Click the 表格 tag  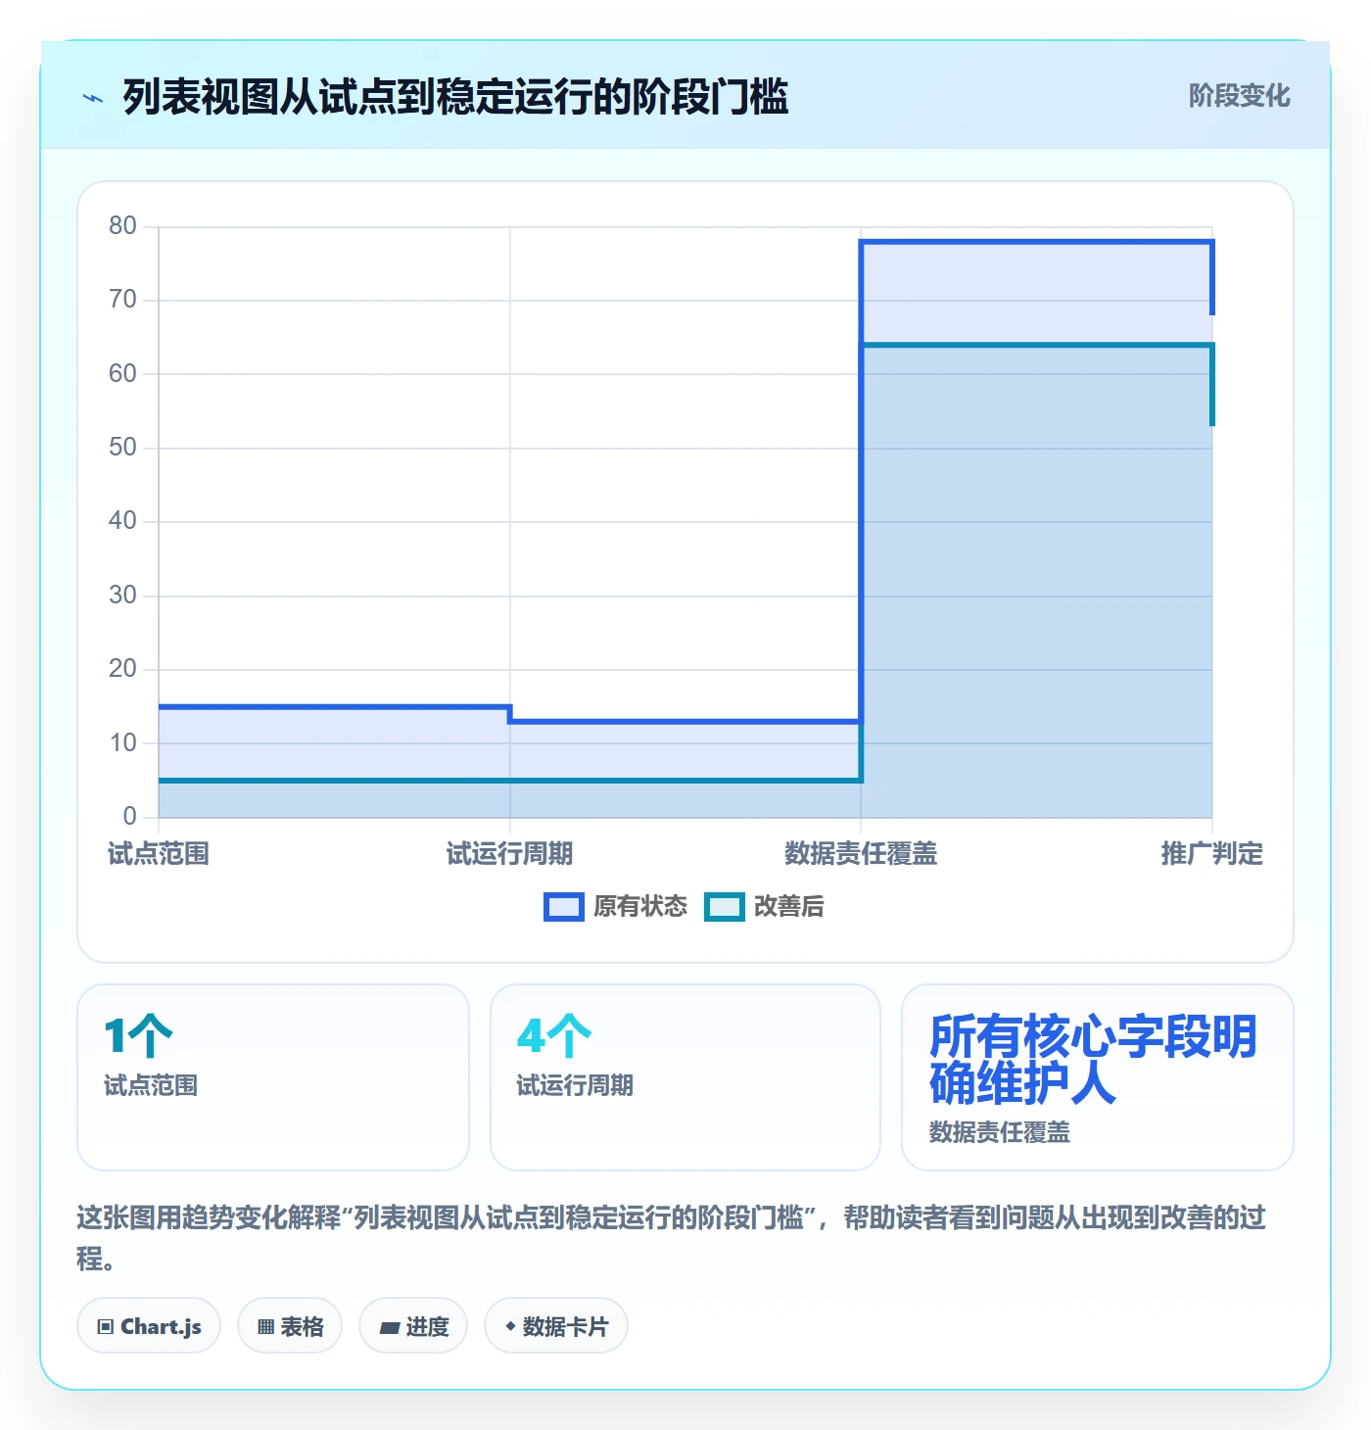point(290,1326)
